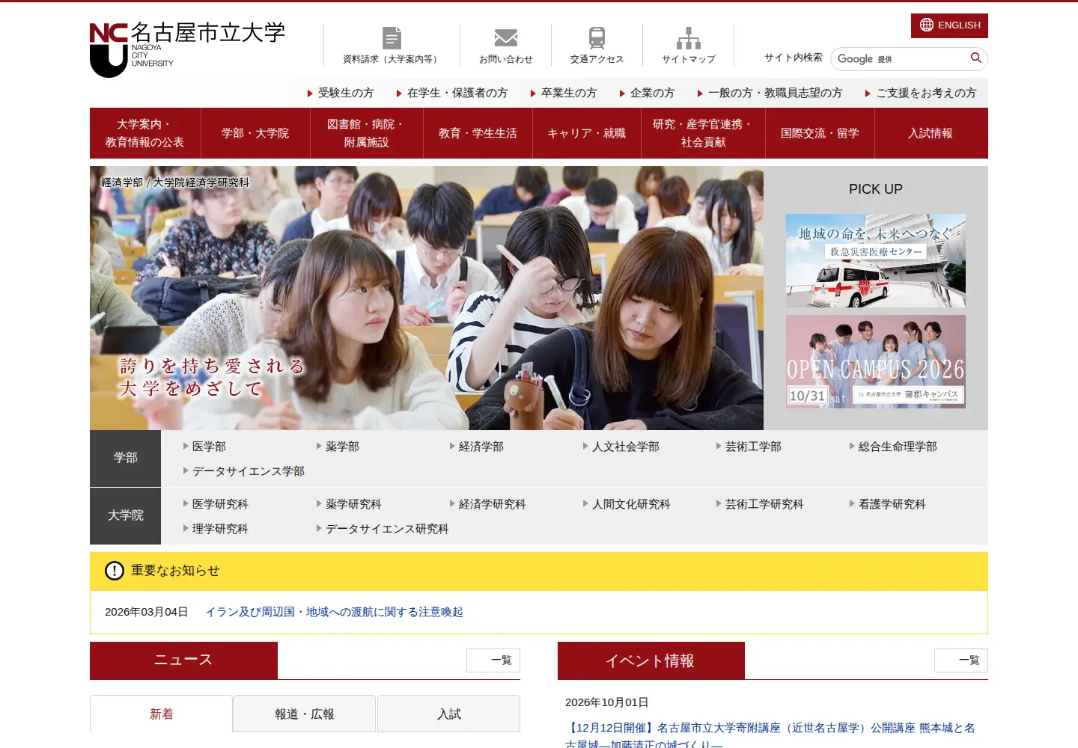Click the 学部 section label
The height and width of the screenshot is (748, 1078).
pos(126,458)
